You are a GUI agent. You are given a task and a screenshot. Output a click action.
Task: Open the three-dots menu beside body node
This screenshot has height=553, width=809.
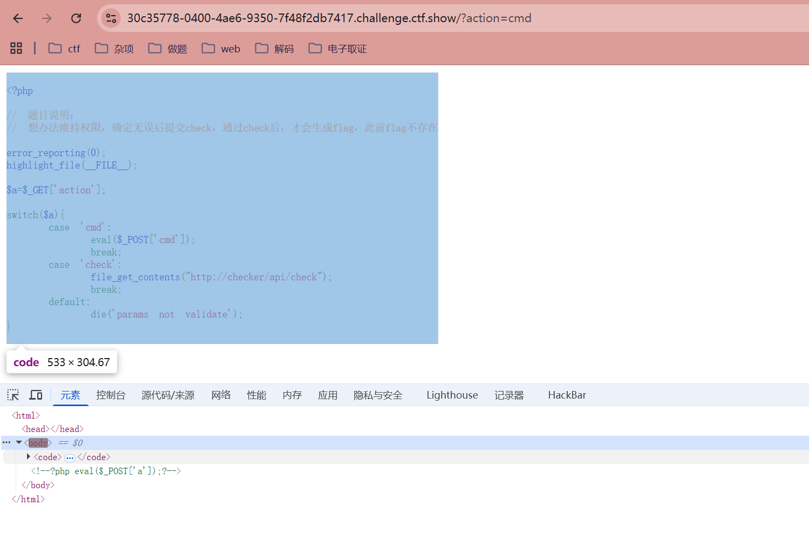6,442
